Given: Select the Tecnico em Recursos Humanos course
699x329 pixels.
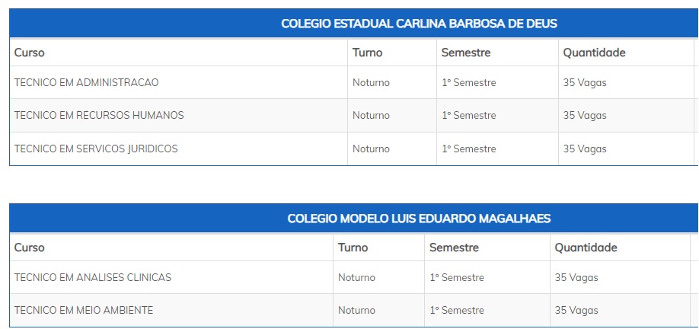Looking at the screenshot, I should pos(99,115).
